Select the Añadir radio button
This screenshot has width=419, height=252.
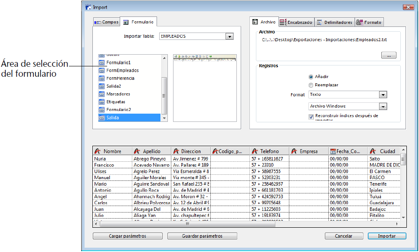[311, 77]
